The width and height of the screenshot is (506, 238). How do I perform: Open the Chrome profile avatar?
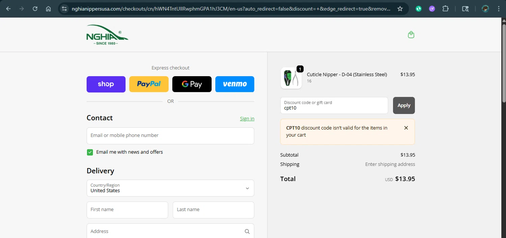[485, 9]
